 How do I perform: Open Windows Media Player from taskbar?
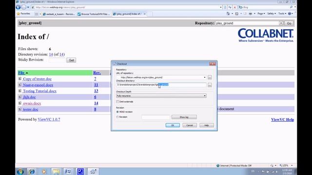tap(44, 172)
